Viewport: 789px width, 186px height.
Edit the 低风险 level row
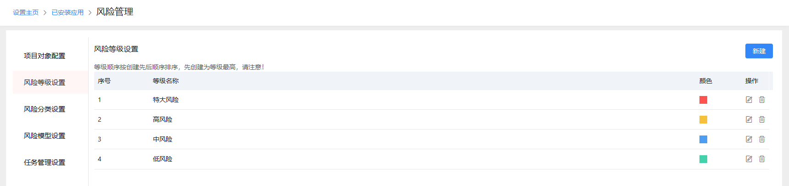(x=749, y=159)
